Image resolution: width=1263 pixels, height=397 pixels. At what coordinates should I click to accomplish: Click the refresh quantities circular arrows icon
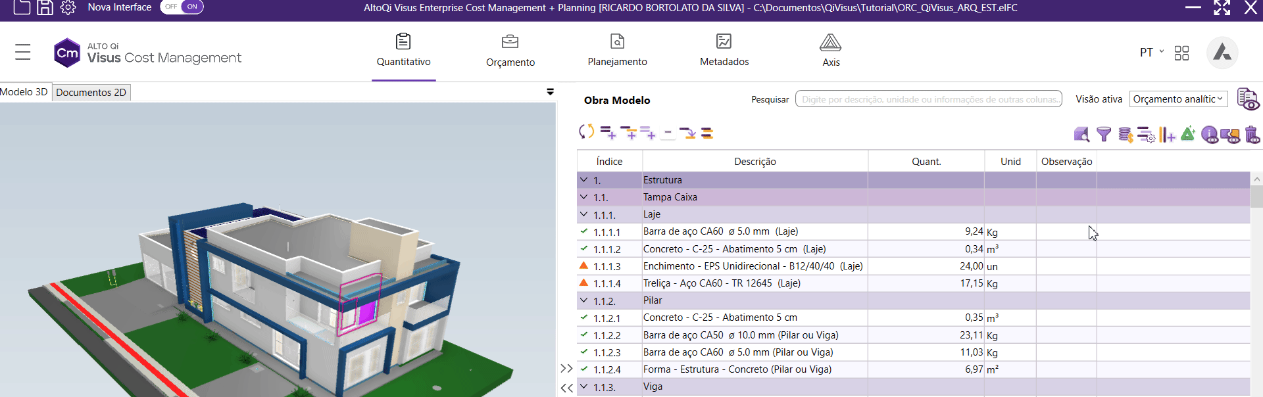585,132
